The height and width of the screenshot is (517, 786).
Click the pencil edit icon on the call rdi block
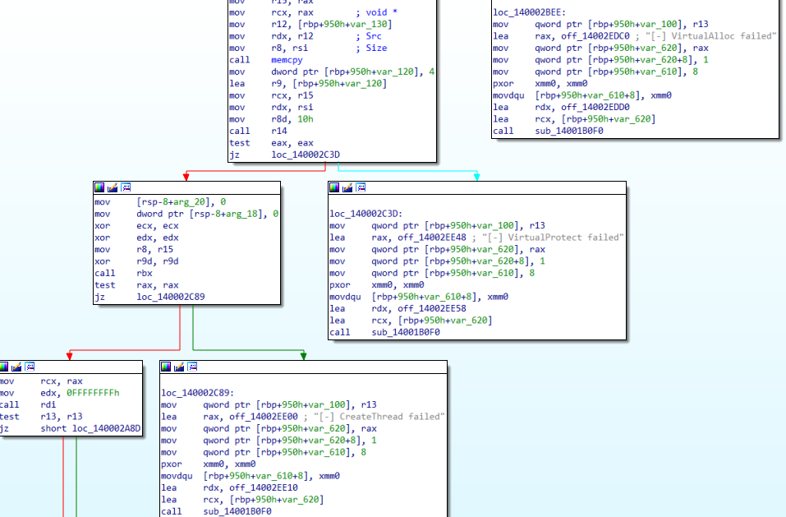tap(16, 367)
